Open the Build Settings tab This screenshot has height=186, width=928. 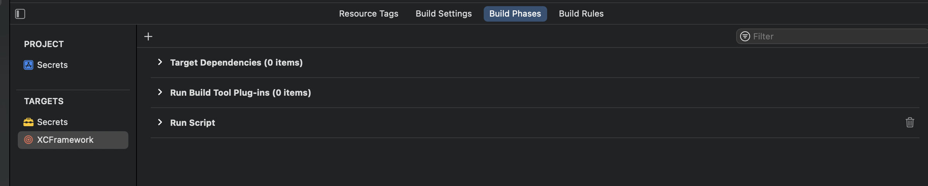444,14
